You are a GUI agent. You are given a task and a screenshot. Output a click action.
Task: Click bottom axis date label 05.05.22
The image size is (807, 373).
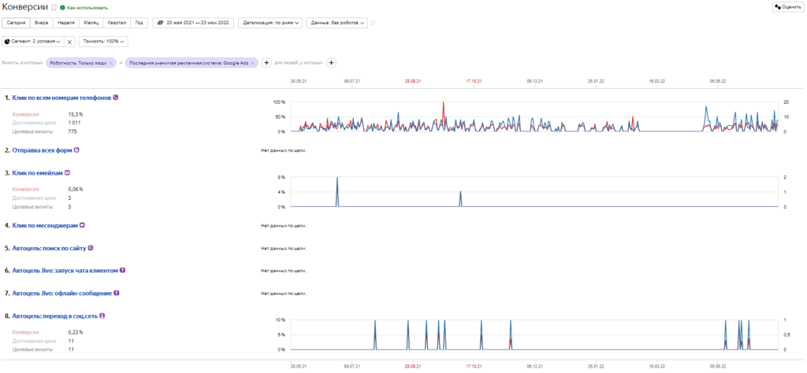[x=718, y=367]
